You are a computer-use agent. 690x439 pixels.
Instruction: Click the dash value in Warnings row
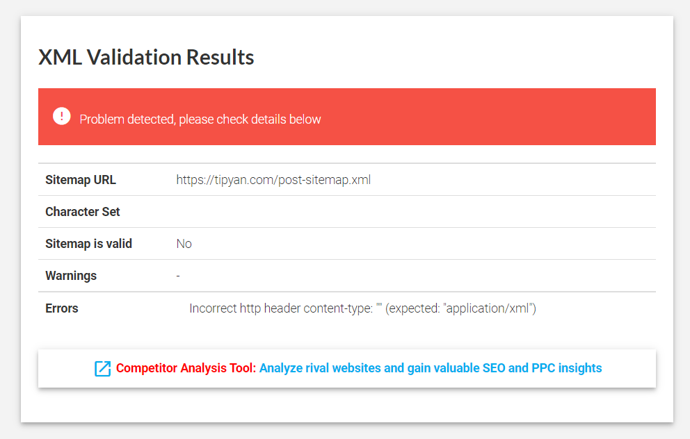[178, 276]
